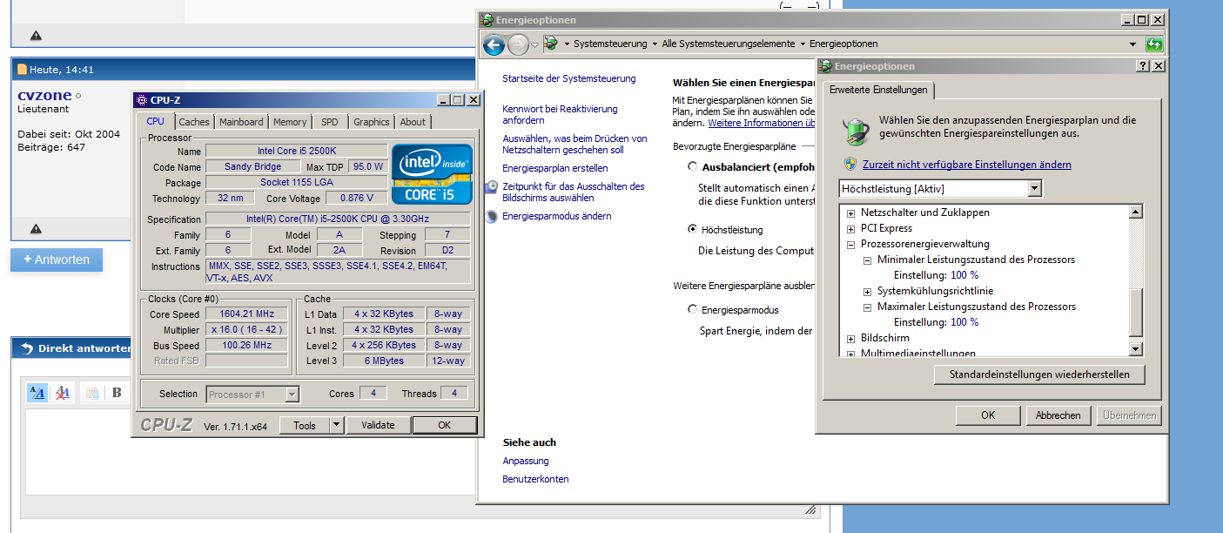Click Standardeinstellungen wiederherstellen

click(x=1039, y=374)
